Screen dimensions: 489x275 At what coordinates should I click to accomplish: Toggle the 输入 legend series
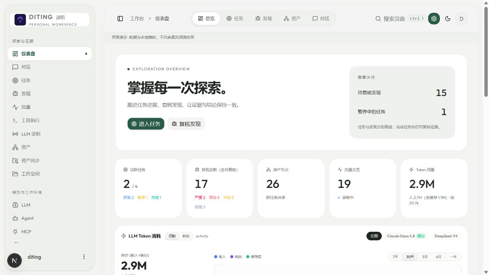[x=220, y=257]
